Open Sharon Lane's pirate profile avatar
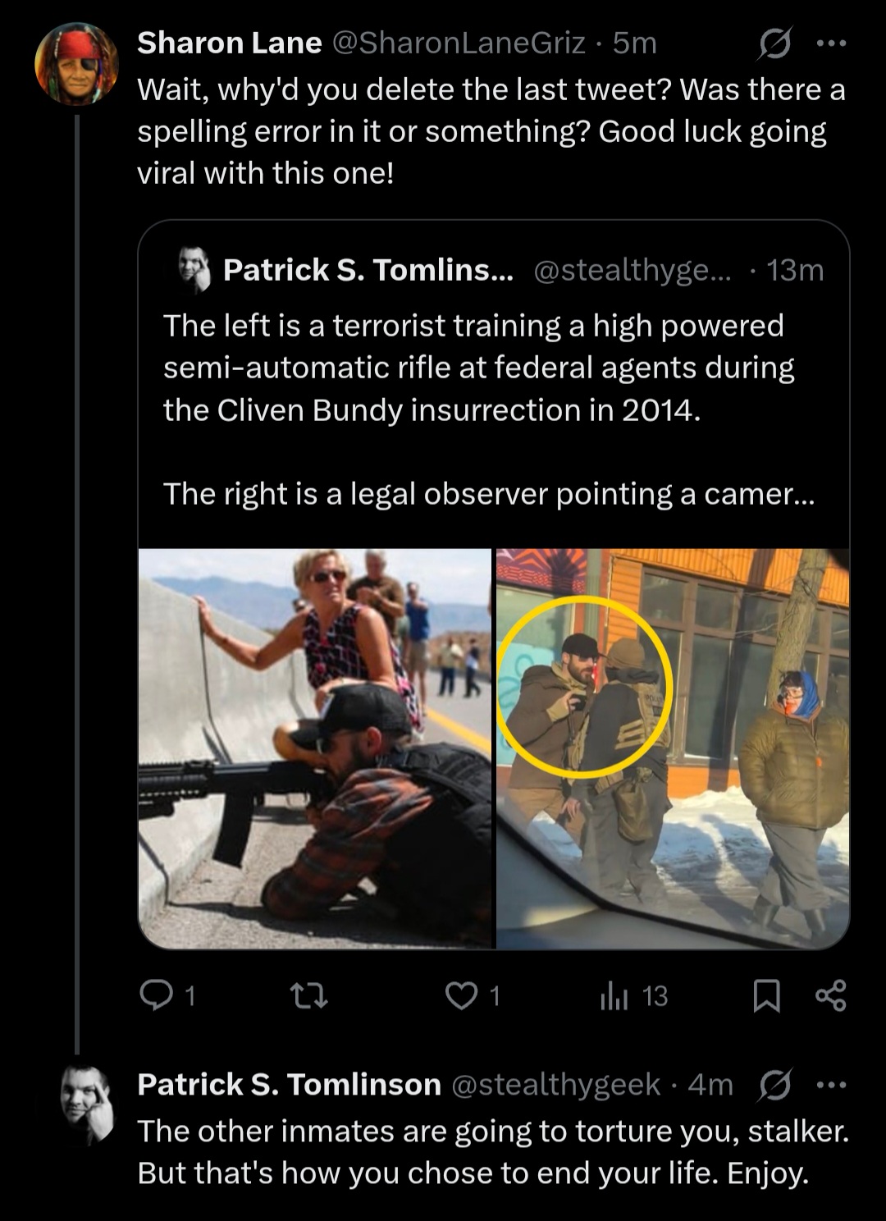The width and height of the screenshot is (886, 1221). pos(76,64)
